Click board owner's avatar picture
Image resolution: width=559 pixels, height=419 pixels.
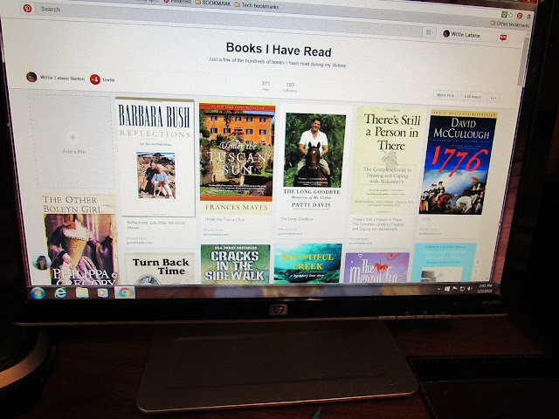click(x=31, y=77)
